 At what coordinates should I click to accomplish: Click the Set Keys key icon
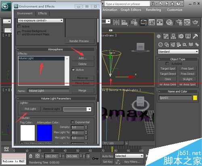[x=95, y=159]
